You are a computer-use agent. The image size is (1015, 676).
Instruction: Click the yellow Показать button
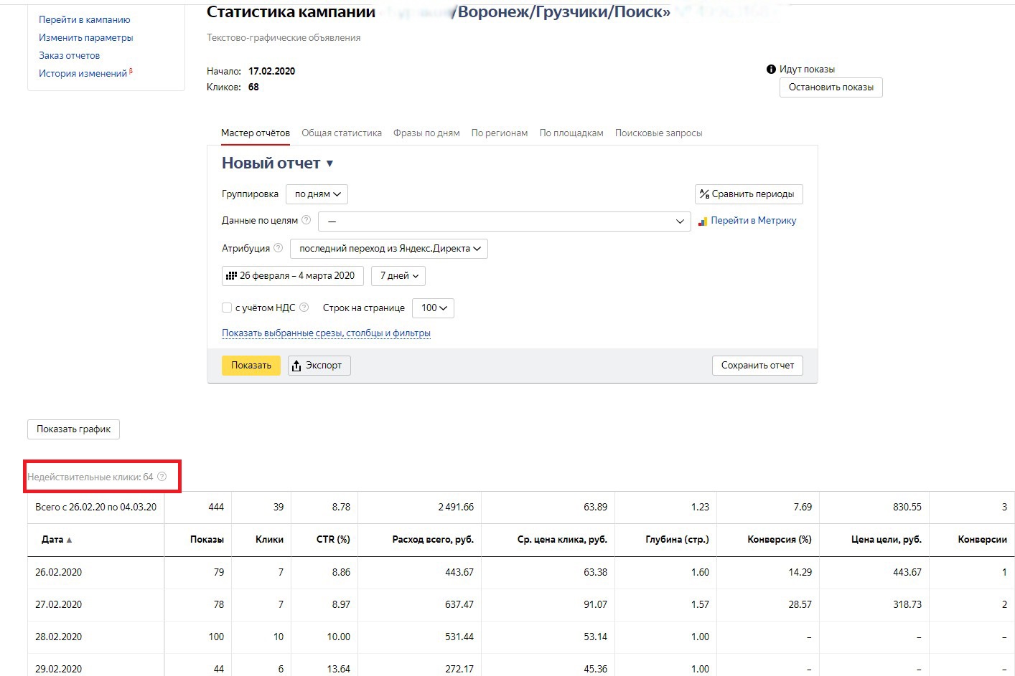tap(251, 366)
